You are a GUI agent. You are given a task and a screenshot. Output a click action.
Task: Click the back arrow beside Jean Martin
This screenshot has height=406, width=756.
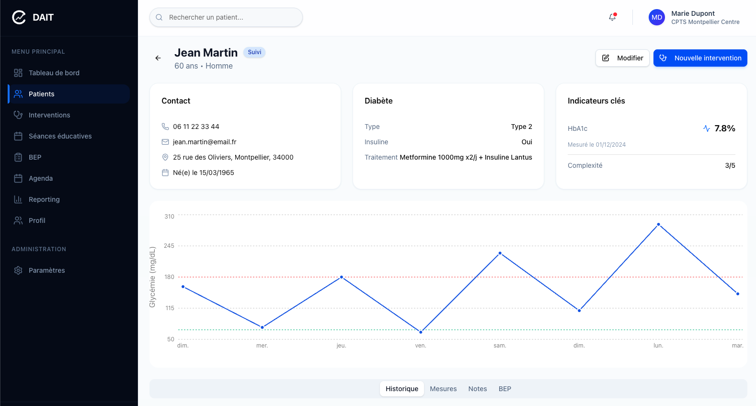(158, 58)
